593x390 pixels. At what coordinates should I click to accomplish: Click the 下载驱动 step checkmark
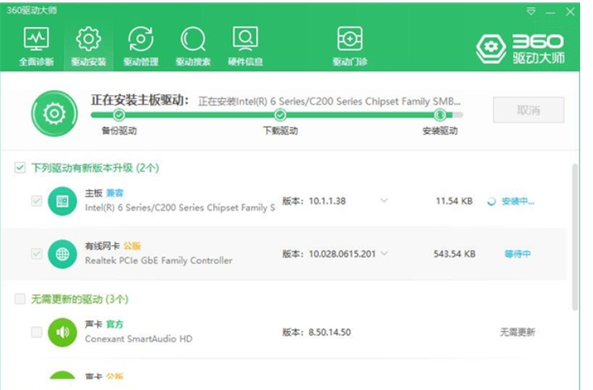point(280,114)
